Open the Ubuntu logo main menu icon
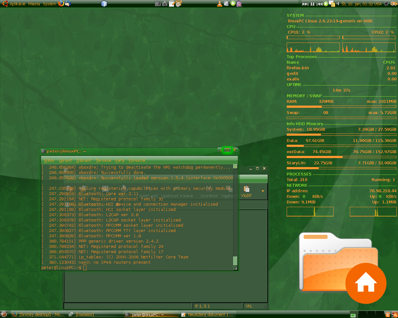The height and width of the screenshot is (318, 398). point(5,4)
